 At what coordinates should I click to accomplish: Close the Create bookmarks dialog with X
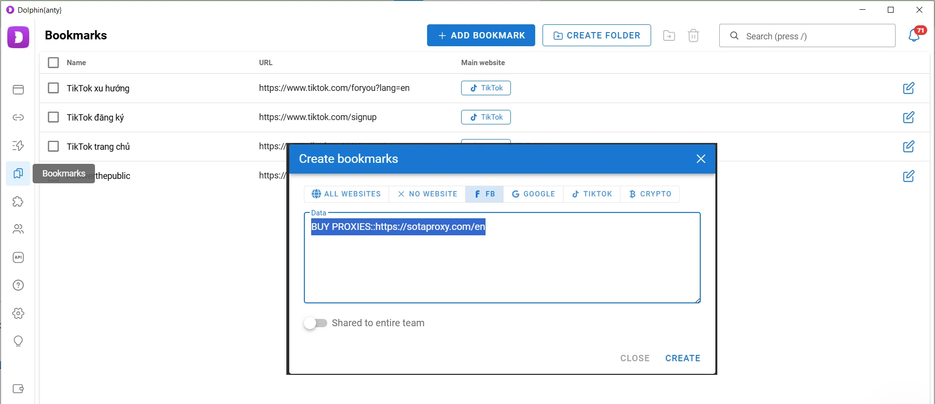701,159
